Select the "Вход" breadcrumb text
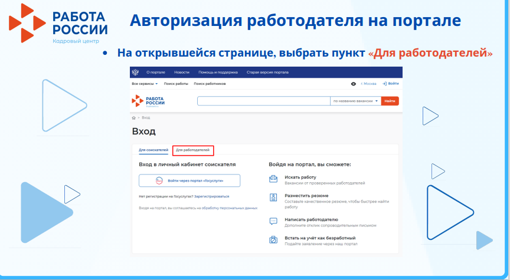This screenshot has width=510, height=280. coord(146,118)
